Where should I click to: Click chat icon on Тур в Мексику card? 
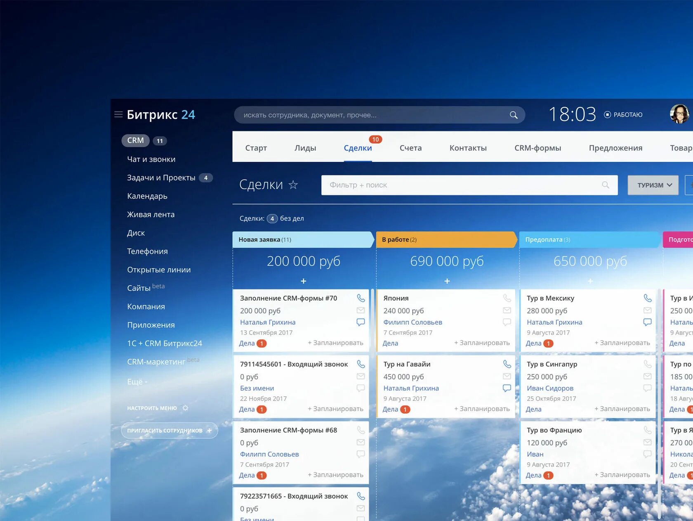coord(648,322)
